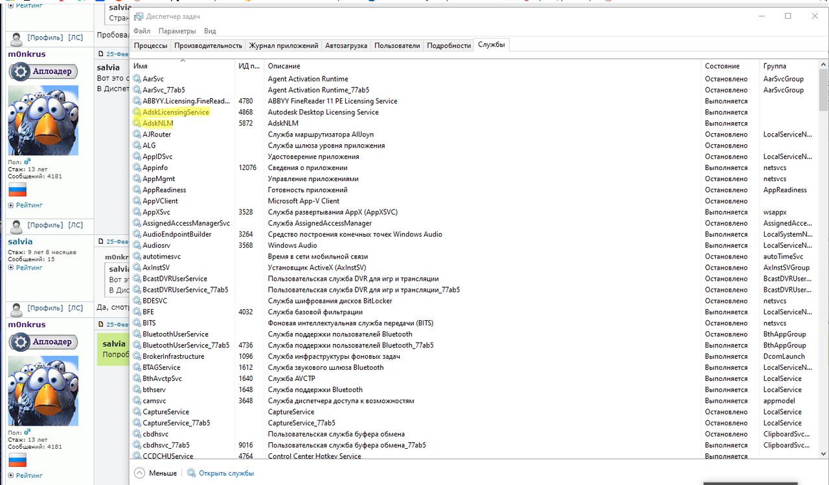Collapse details with the Меньше button
Image resolution: width=829 pixels, height=485 pixels.
pyautogui.click(x=155, y=473)
